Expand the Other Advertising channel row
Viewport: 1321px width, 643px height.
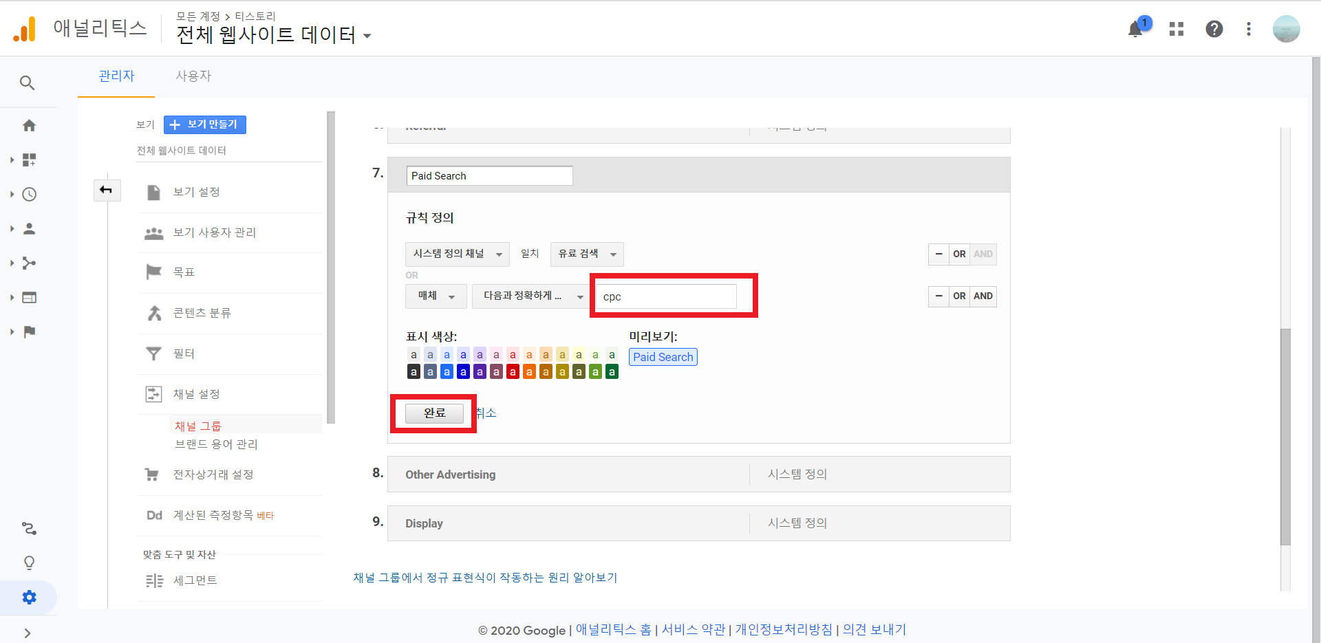698,475
